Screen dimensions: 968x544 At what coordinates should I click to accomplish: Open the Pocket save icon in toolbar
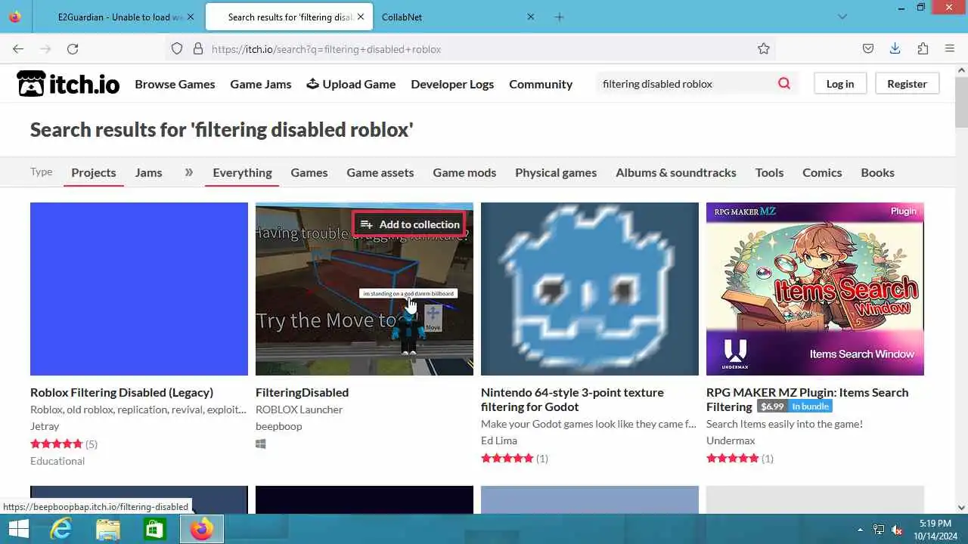pos(868,49)
